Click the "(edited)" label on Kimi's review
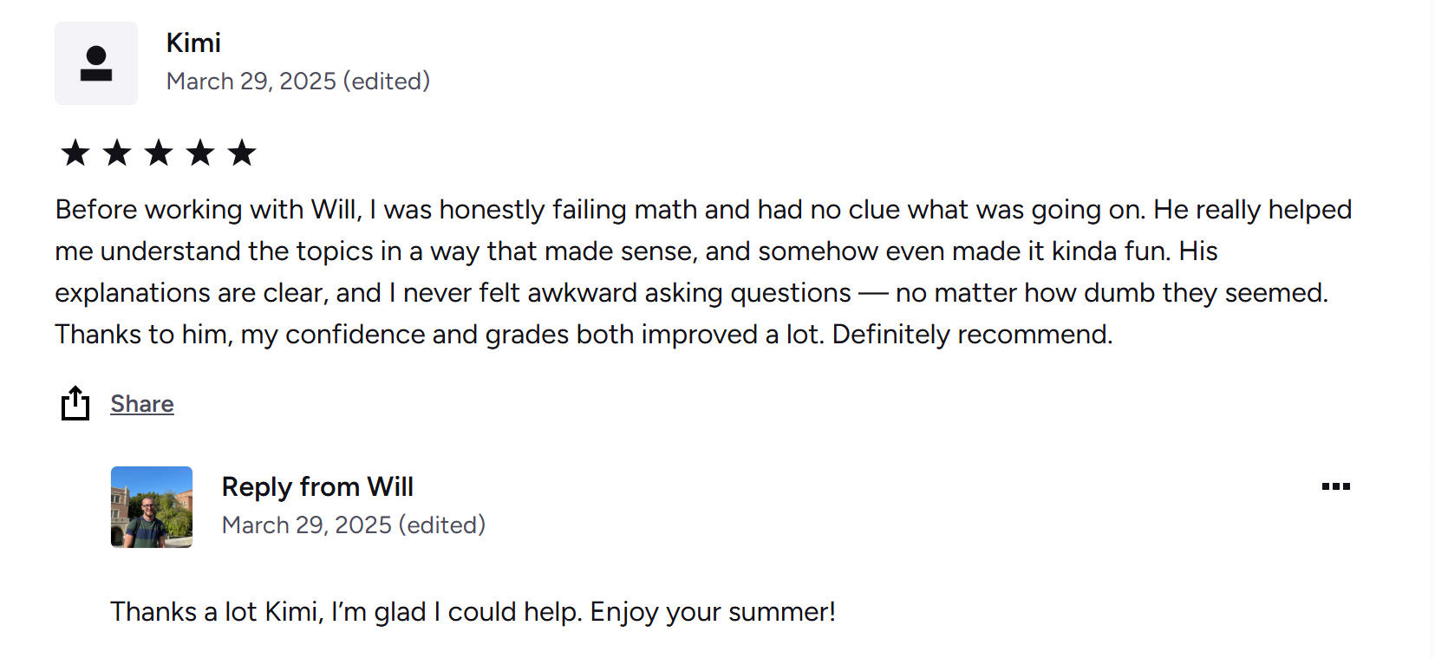 (x=387, y=81)
